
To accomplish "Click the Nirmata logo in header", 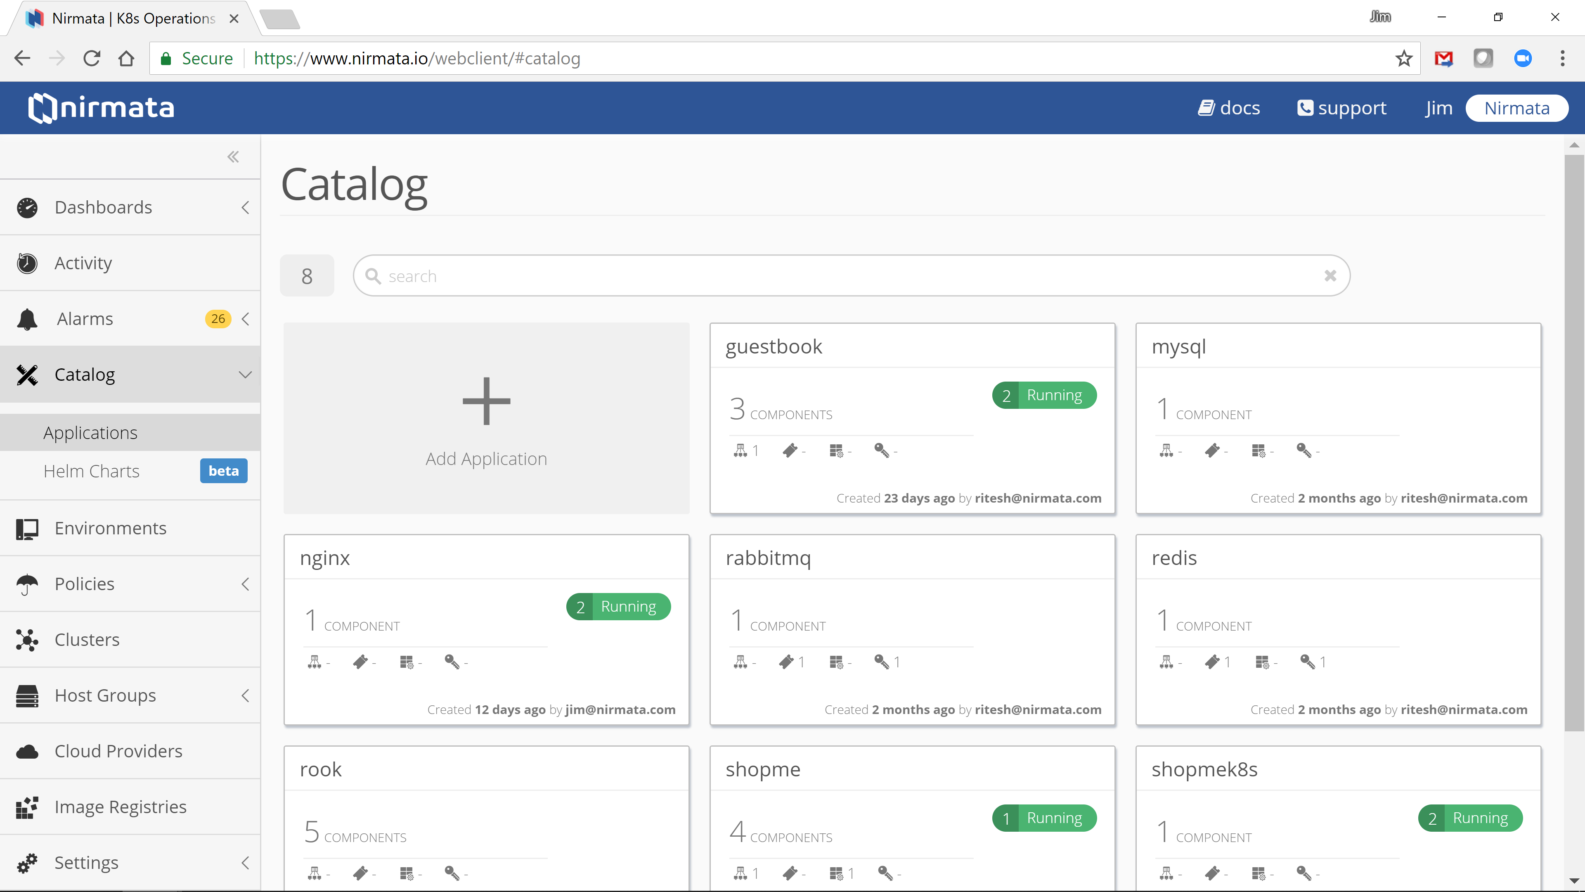I will (102, 108).
